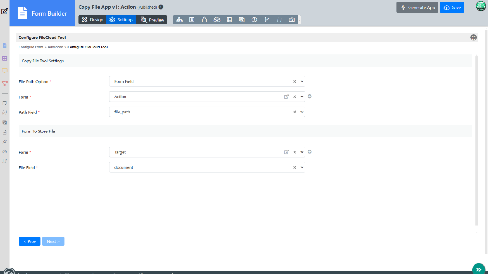Screen dimensions: 488x274
Task: Click the purple list icon in left sidebar
Action: click(x=5, y=58)
